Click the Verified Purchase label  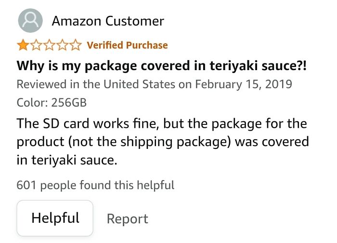pos(127,46)
